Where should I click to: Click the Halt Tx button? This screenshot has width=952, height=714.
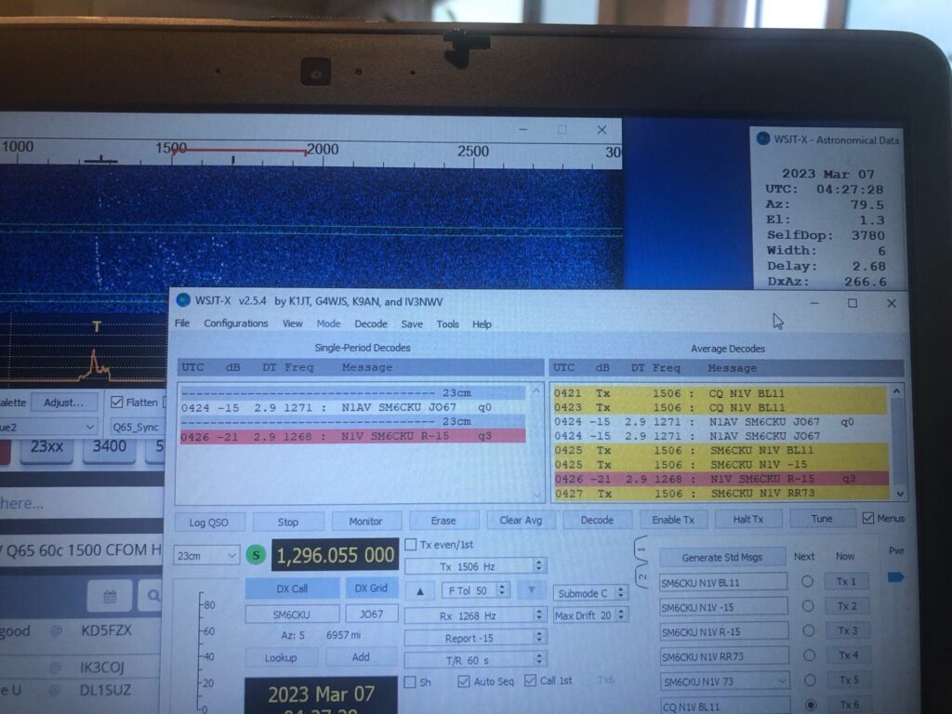tap(748, 519)
